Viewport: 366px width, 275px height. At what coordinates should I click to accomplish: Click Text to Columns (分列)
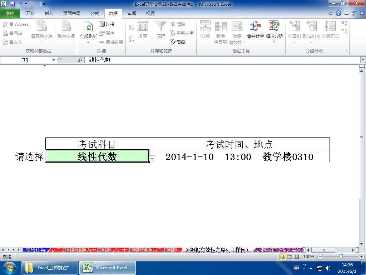pyautogui.click(x=206, y=30)
